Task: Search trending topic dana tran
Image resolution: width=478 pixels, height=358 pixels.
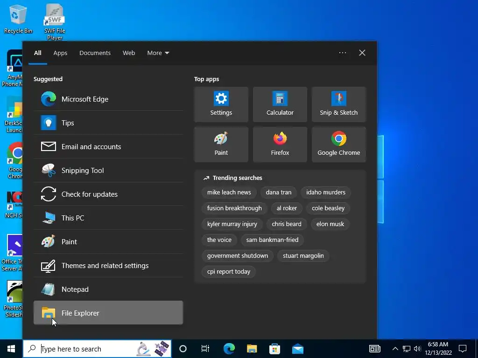Action: [x=279, y=193]
